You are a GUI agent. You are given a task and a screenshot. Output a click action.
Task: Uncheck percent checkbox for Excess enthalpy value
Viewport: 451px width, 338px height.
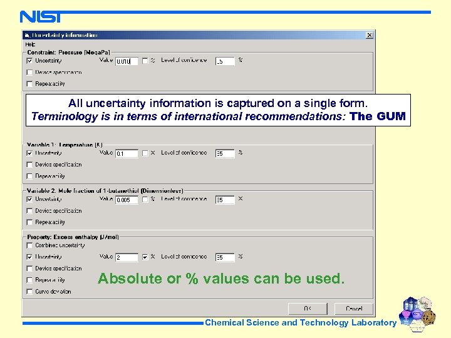[x=145, y=257]
